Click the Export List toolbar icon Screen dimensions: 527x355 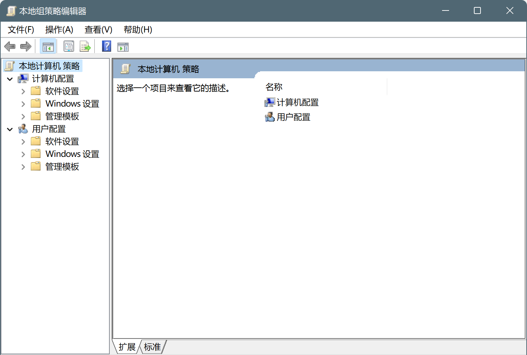point(85,46)
